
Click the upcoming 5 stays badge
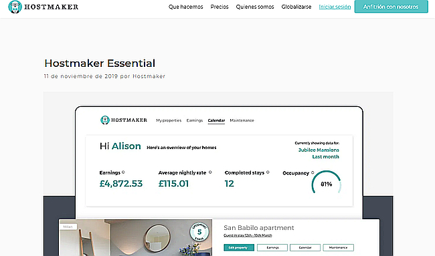coord(199,232)
